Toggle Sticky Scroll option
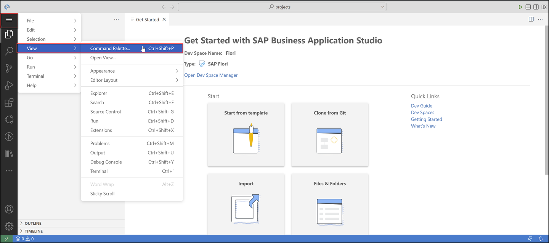549x243 pixels. coord(132,194)
